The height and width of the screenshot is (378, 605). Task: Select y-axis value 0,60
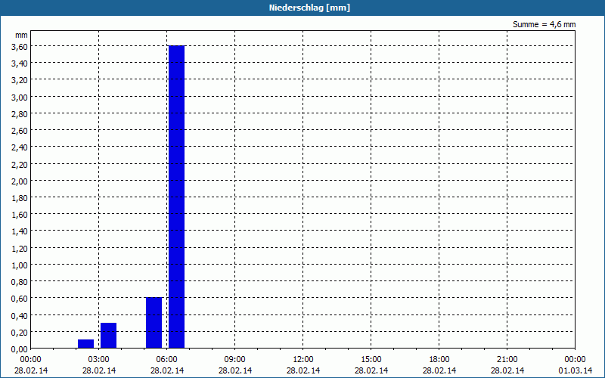(x=20, y=299)
